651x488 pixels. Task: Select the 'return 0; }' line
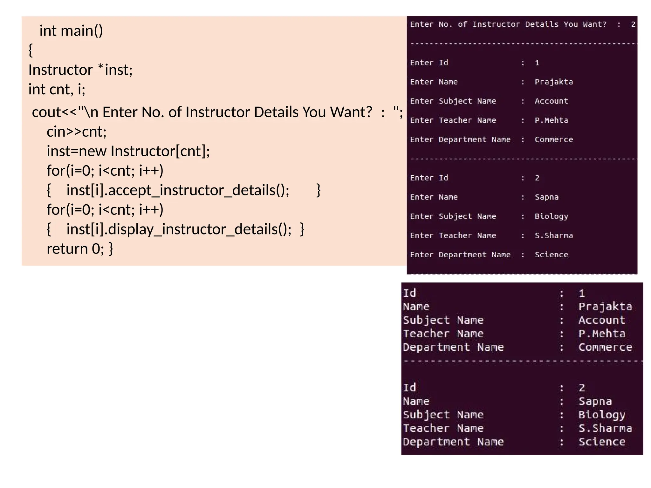[80, 249]
